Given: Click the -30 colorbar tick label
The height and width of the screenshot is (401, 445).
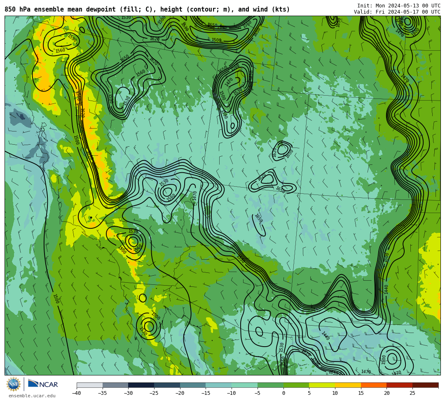Looking at the screenshot, I should point(128,393).
